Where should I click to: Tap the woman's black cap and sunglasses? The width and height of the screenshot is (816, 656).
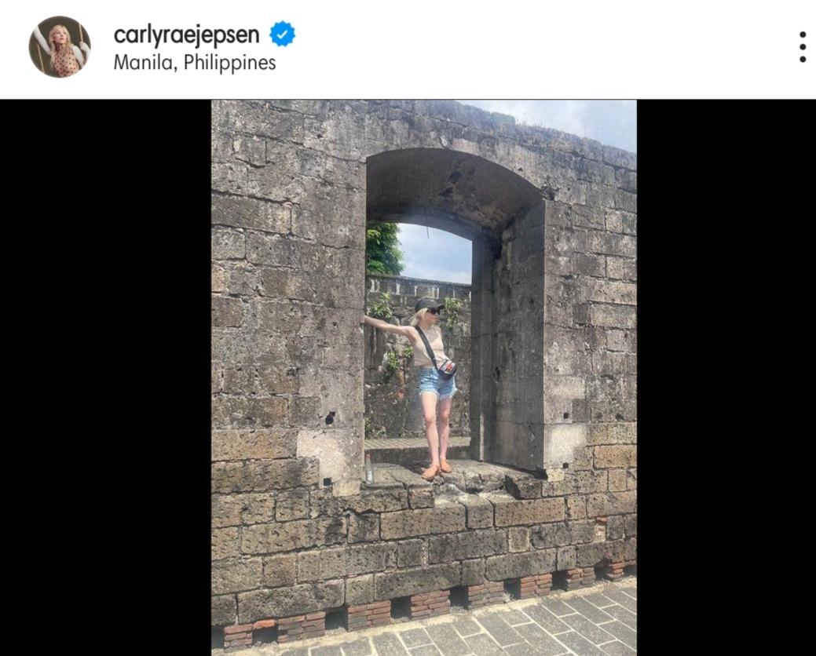click(428, 306)
